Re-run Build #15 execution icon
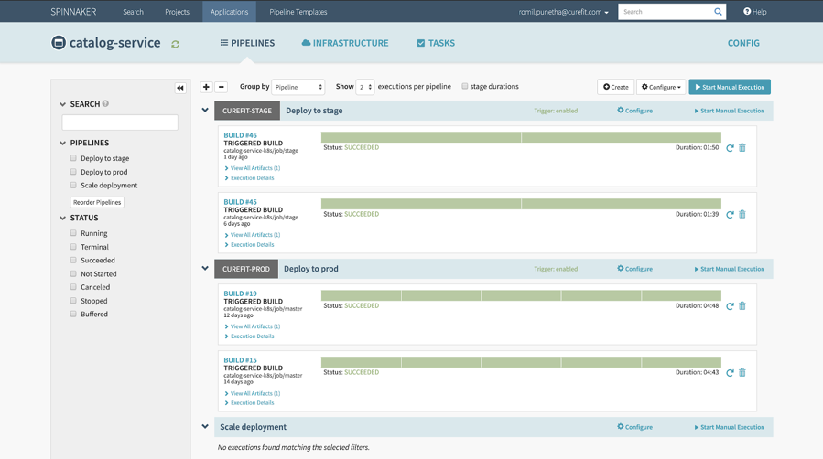This screenshot has width=823, height=459. [x=730, y=373]
